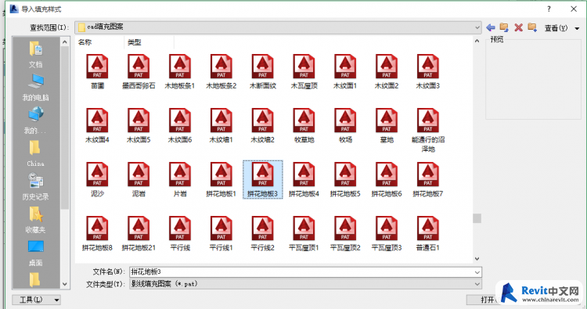Expand the 查找范围 folder dropdown
This screenshot has width=587, height=309.
pyautogui.click(x=477, y=27)
